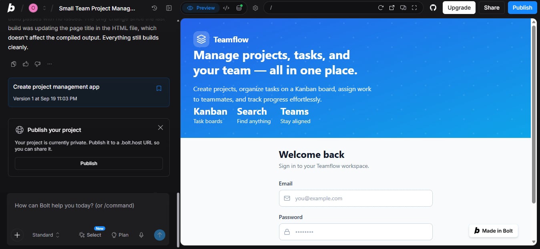Open the Standard model dropdown

[x=46, y=235]
